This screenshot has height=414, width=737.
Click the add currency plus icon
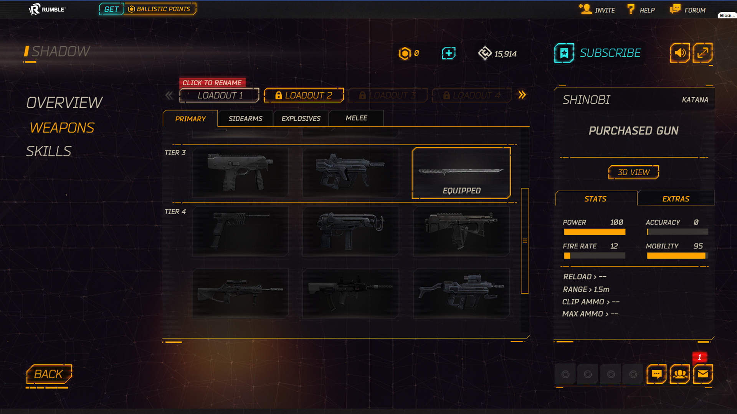(448, 53)
